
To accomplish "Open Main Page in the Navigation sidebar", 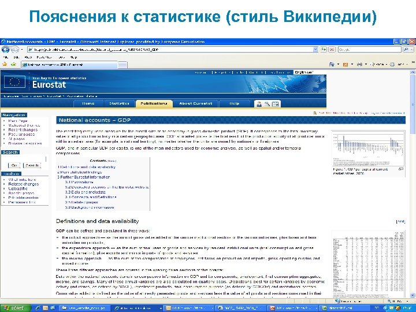I will point(18,121).
